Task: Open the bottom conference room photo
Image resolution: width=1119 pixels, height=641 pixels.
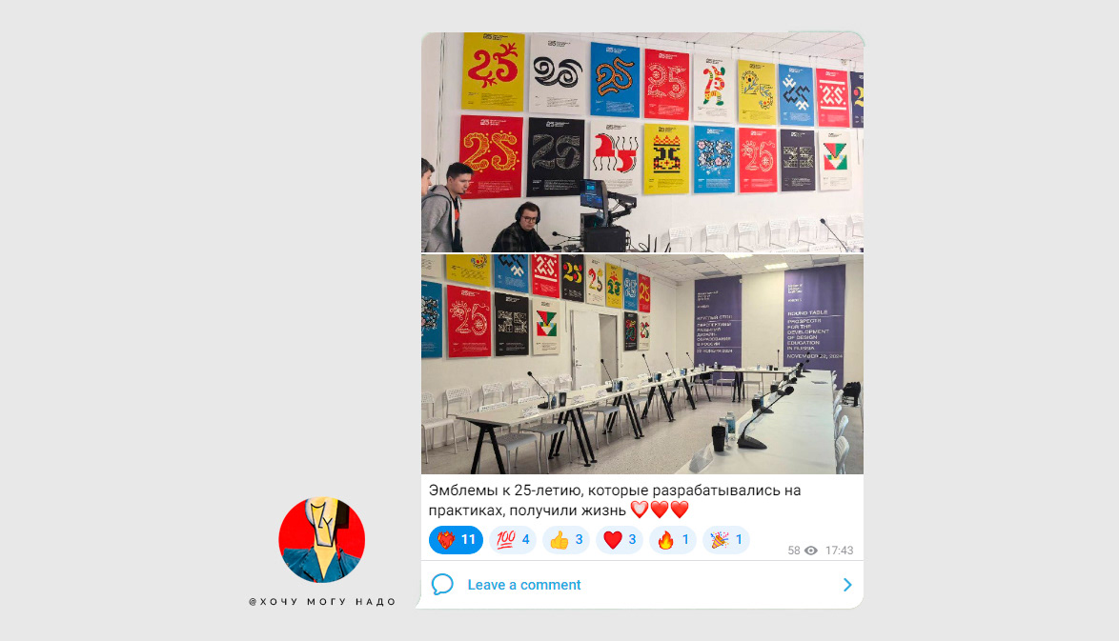Action: 642,365
